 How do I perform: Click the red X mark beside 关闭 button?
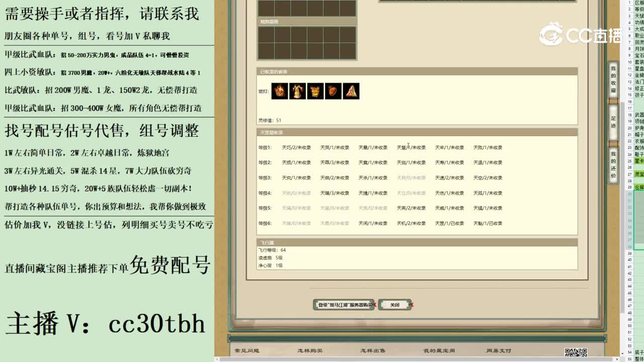(411, 305)
